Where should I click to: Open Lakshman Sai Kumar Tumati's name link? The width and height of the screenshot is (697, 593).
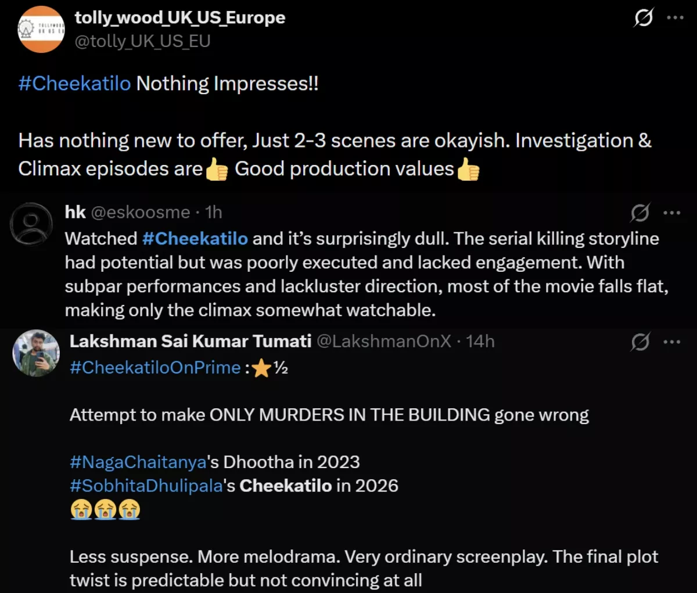[191, 342]
